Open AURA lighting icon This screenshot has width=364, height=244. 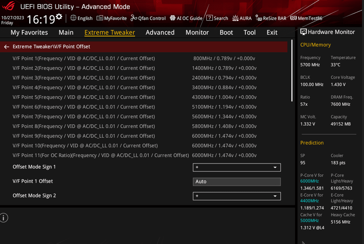pos(235,18)
